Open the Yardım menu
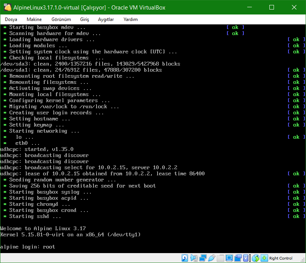The height and width of the screenshot is (263, 306). pos(130,19)
